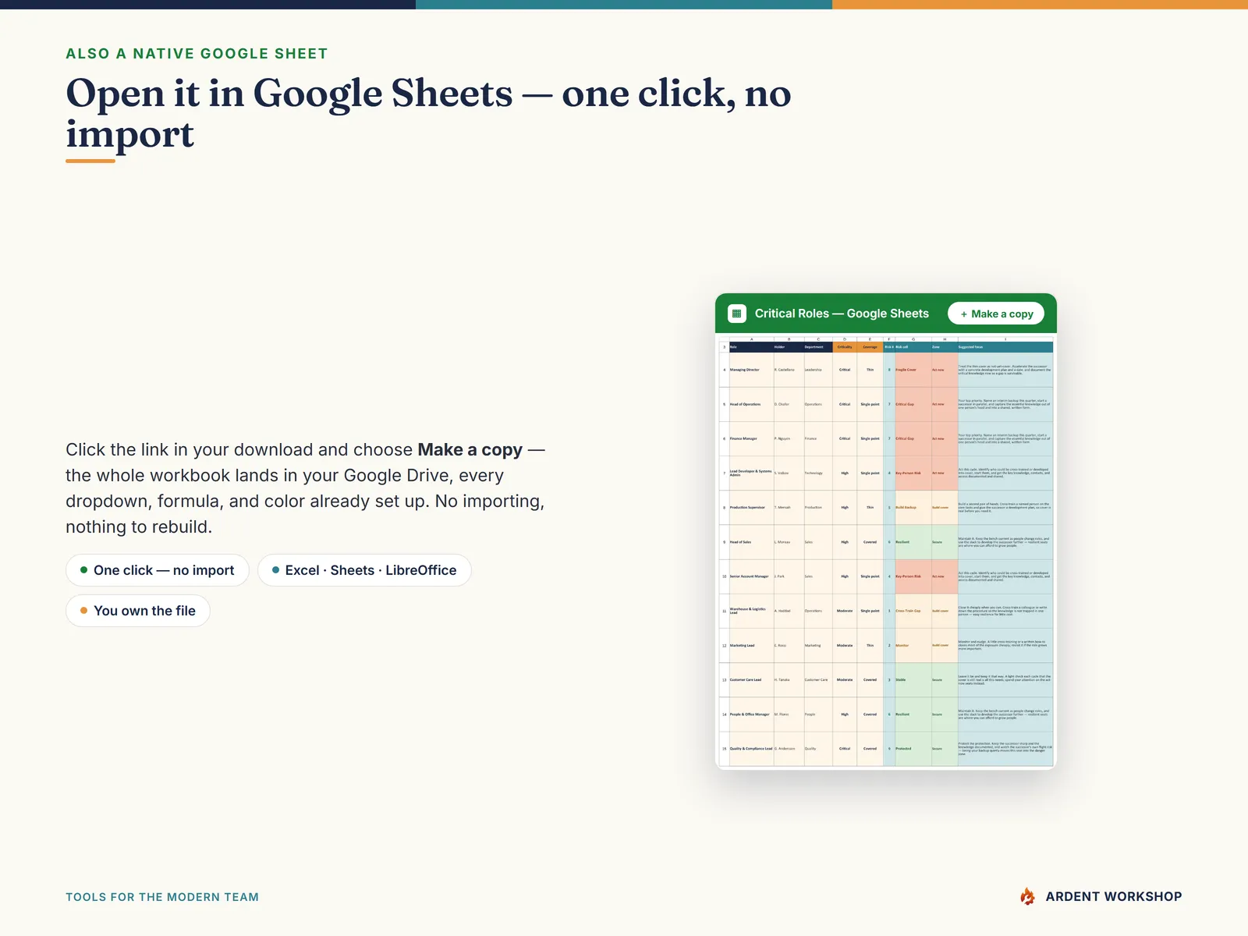Select the 'Marketing Lead' role cell

(x=750, y=645)
